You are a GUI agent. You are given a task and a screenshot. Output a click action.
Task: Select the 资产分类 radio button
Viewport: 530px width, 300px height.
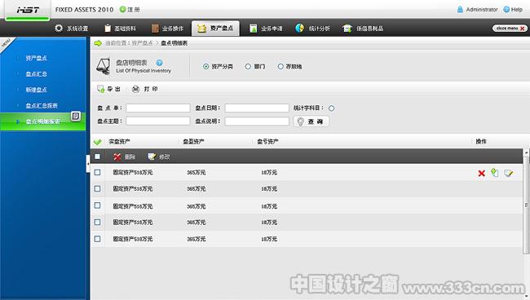(x=205, y=67)
